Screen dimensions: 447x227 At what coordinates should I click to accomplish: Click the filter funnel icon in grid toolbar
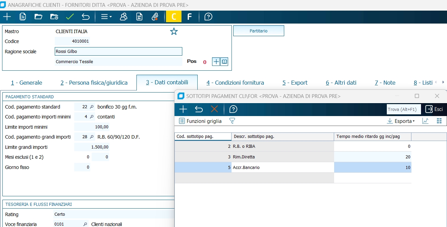[232, 121]
